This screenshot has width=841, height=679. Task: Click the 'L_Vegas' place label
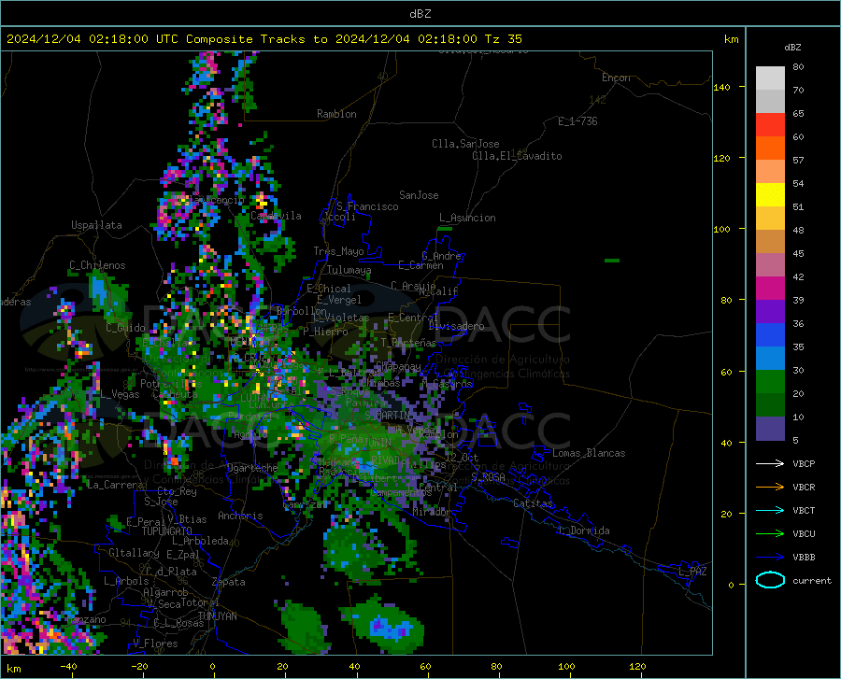120,394
